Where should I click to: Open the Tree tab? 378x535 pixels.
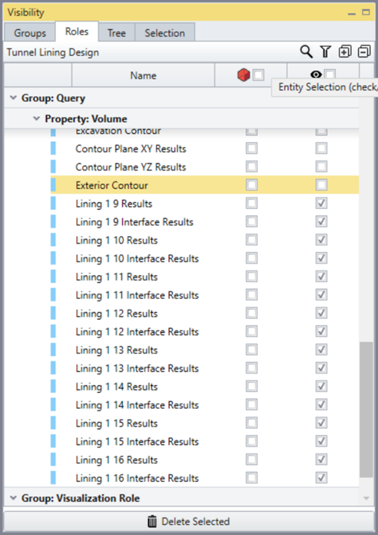[117, 33]
